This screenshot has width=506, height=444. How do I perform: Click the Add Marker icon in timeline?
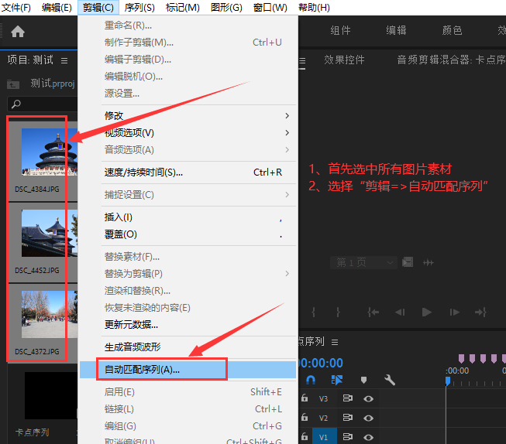pos(363,381)
